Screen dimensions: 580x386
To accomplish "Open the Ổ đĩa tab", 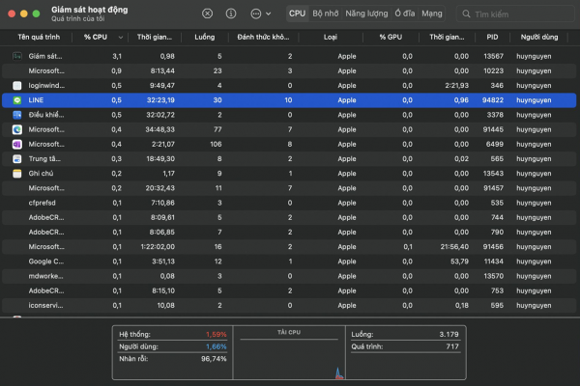I will (x=404, y=14).
